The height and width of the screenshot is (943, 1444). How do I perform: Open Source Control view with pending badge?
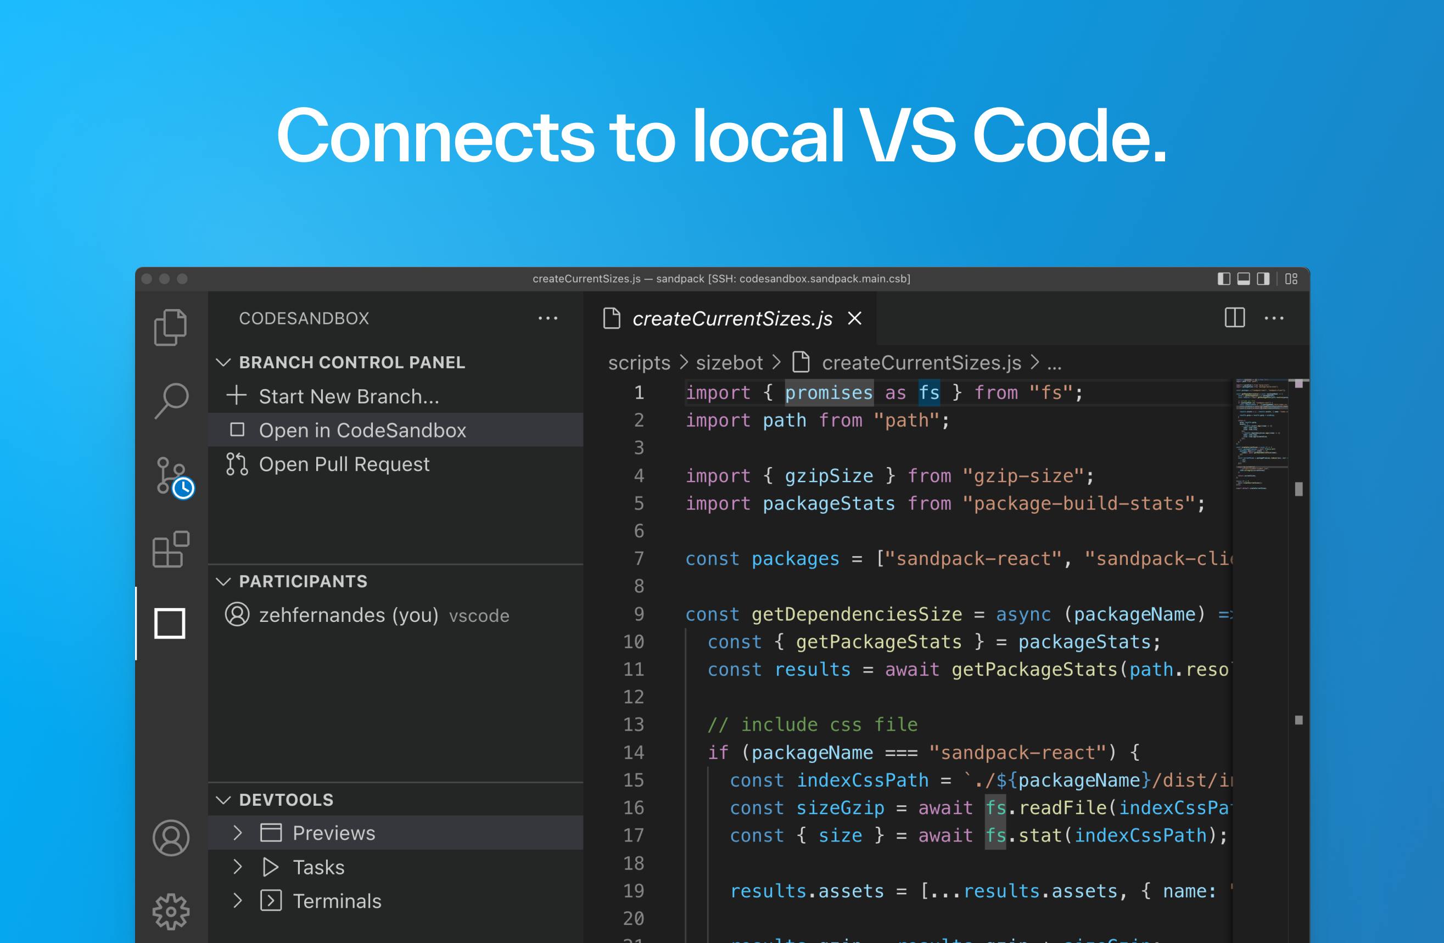[175, 478]
